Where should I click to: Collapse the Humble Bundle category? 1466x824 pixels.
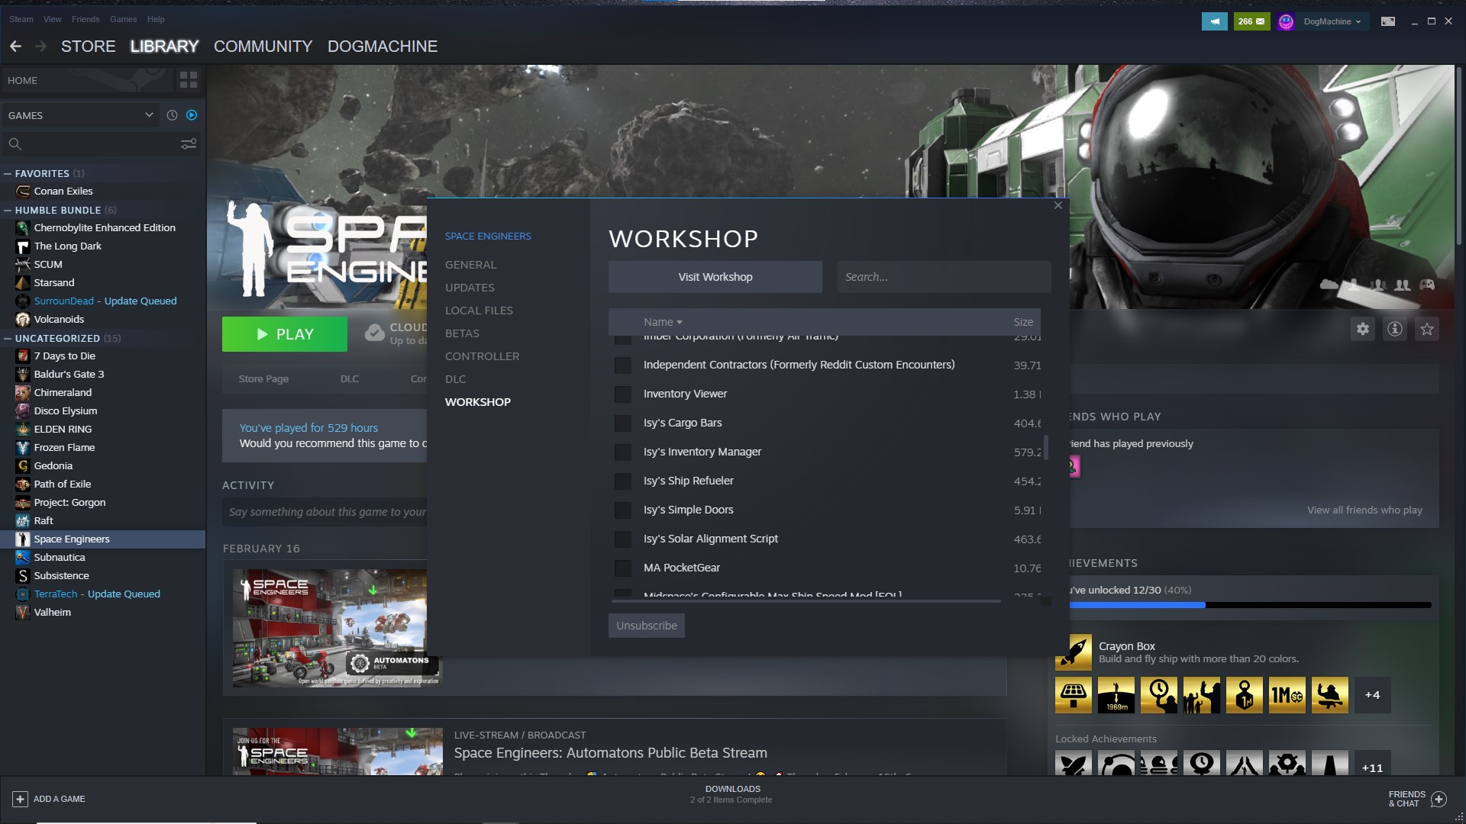(8, 211)
